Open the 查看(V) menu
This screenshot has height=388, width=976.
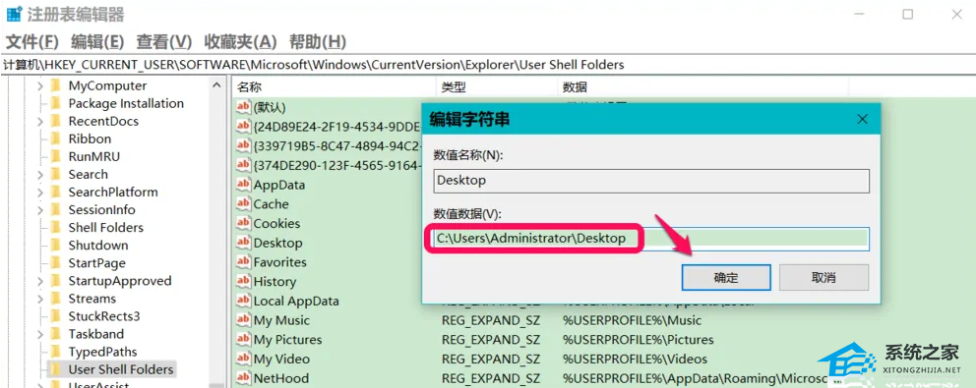click(x=164, y=41)
